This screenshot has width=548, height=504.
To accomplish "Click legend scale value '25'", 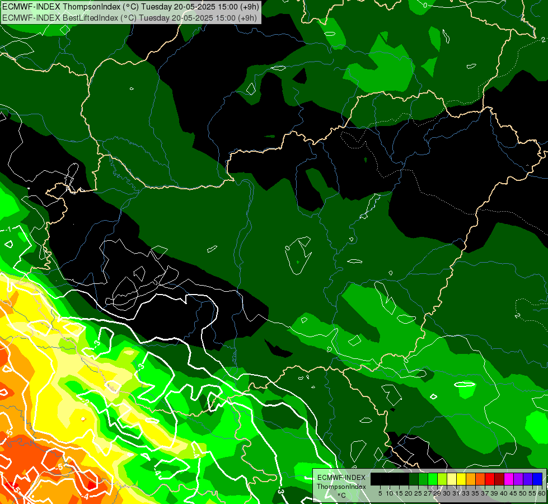I will 418,493.
